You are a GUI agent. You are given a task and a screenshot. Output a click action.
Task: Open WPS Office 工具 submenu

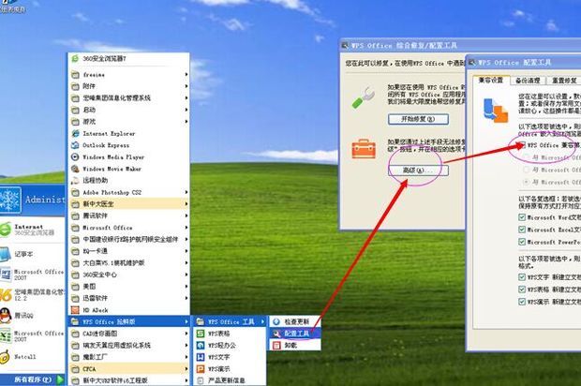(x=229, y=321)
